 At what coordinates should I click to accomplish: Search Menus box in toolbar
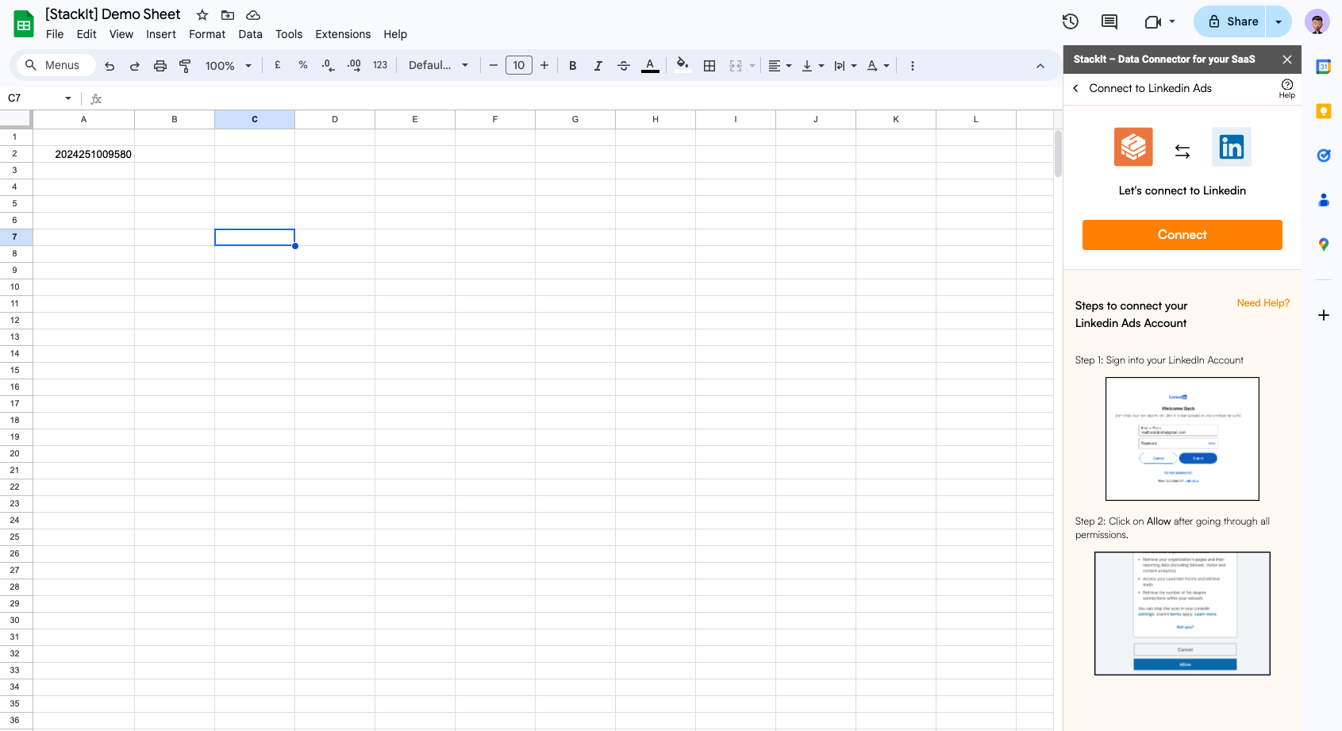pos(55,65)
